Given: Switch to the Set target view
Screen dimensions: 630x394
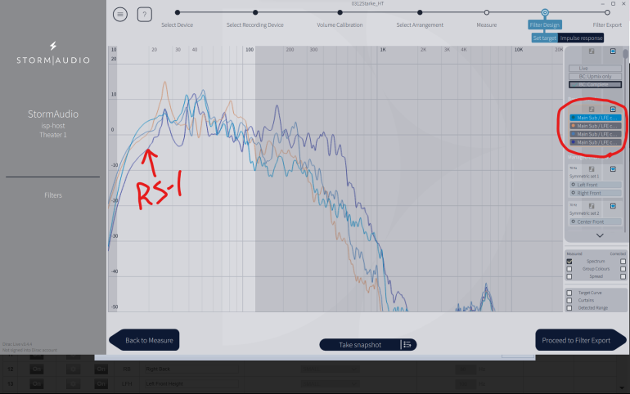Looking at the screenshot, I should point(545,38).
